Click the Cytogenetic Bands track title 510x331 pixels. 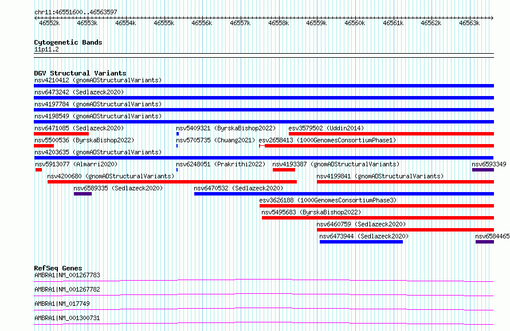tap(68, 42)
